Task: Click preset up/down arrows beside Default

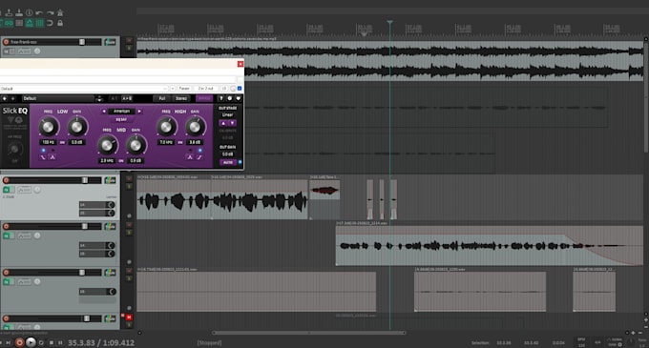Action: click(99, 99)
